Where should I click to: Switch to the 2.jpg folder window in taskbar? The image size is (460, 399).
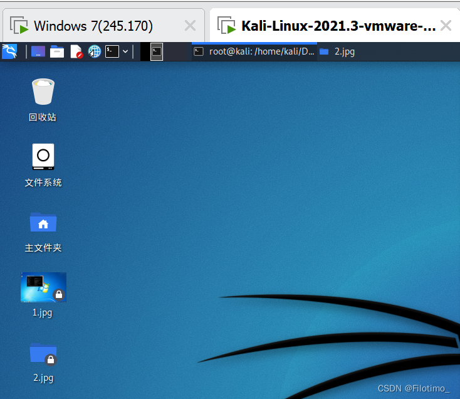point(337,51)
